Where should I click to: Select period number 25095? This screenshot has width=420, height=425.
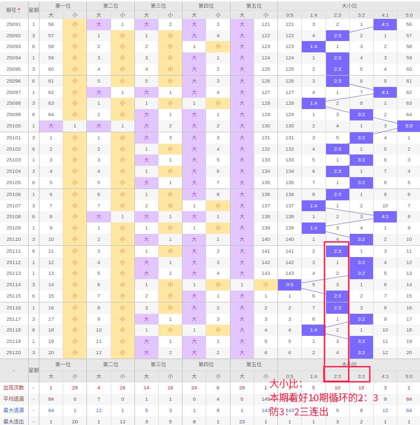click(13, 69)
